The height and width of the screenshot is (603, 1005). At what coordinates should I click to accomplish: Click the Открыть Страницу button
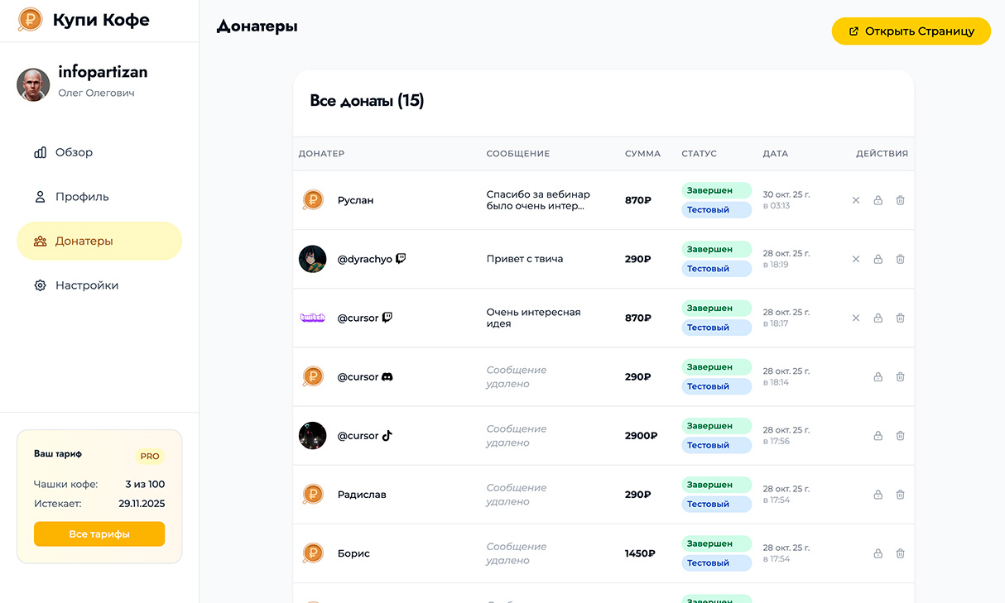tap(911, 31)
